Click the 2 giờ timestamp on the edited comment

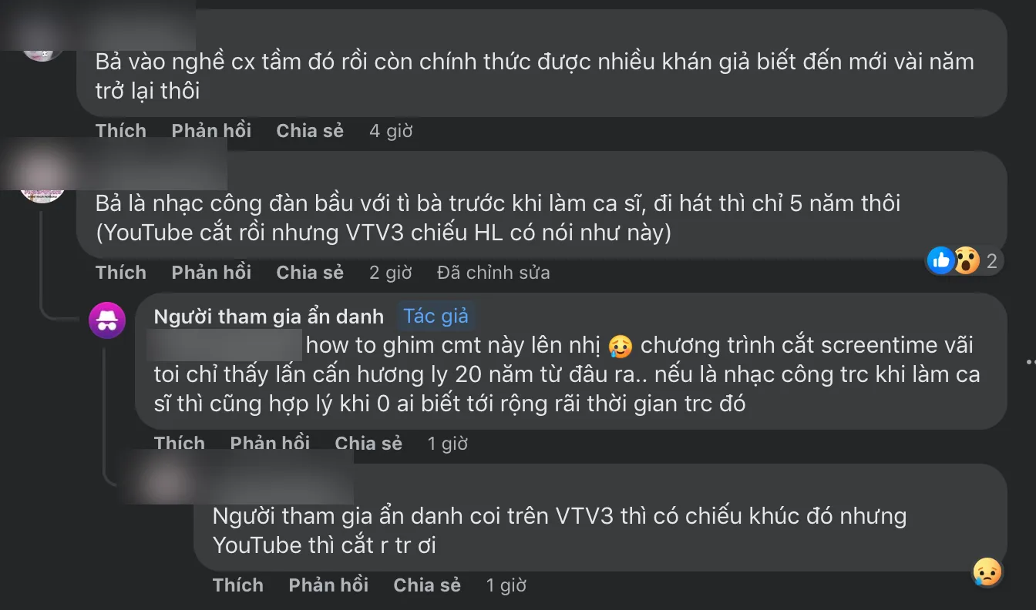click(x=392, y=272)
